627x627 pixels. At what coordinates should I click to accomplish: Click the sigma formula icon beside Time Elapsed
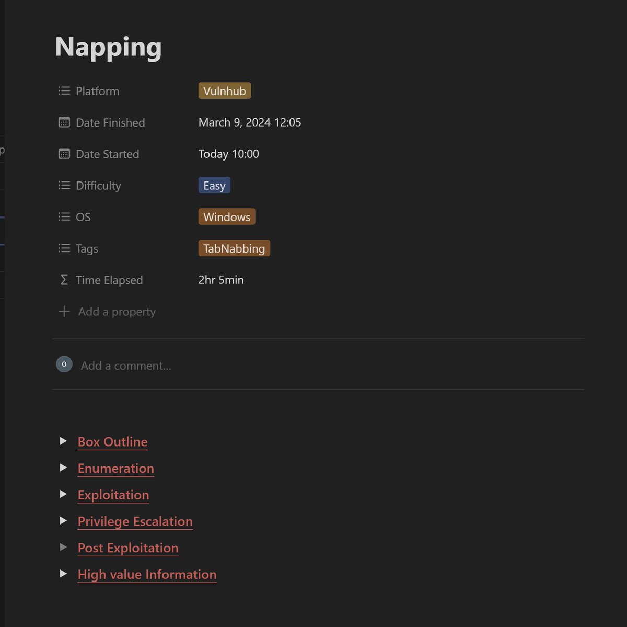(x=64, y=280)
